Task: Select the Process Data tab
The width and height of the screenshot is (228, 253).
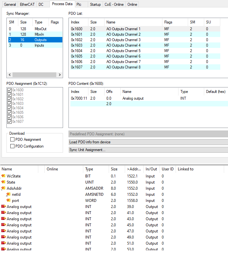Action: pyautogui.click(x=62, y=4)
